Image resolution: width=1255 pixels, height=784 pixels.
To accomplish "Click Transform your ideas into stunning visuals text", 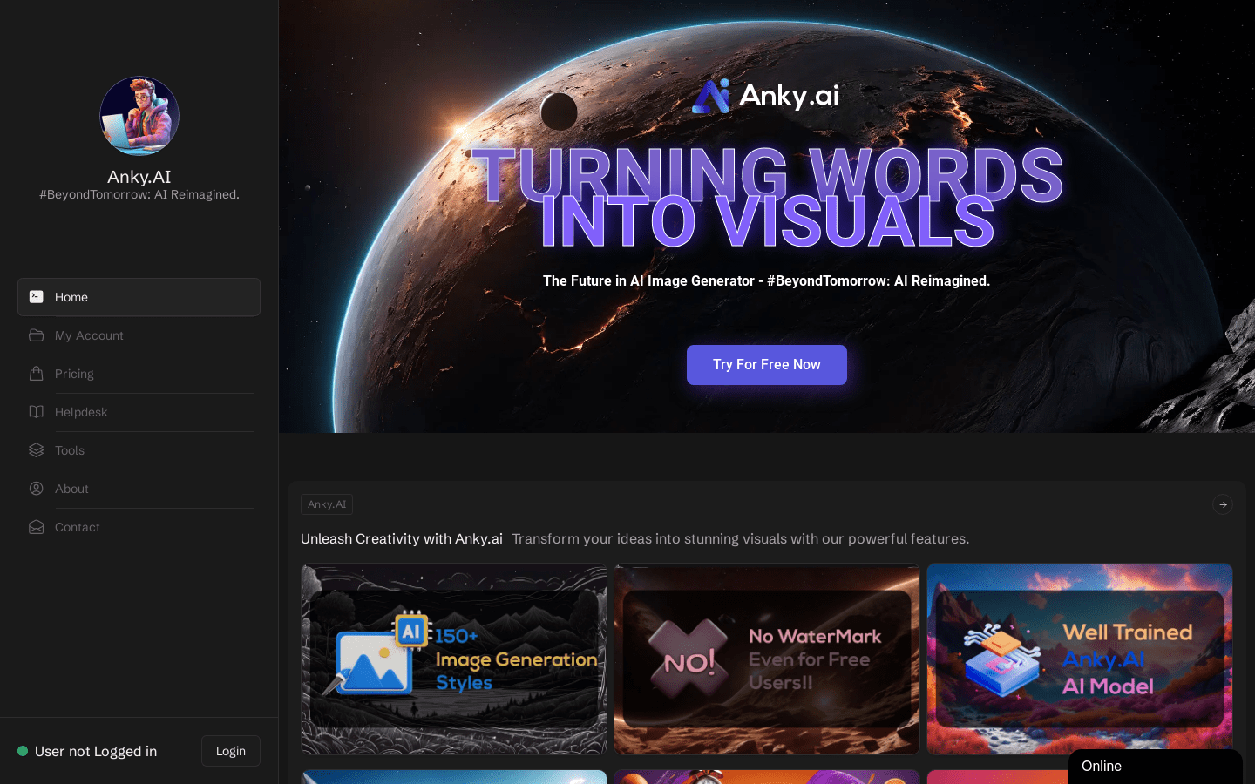I will 740,538.
